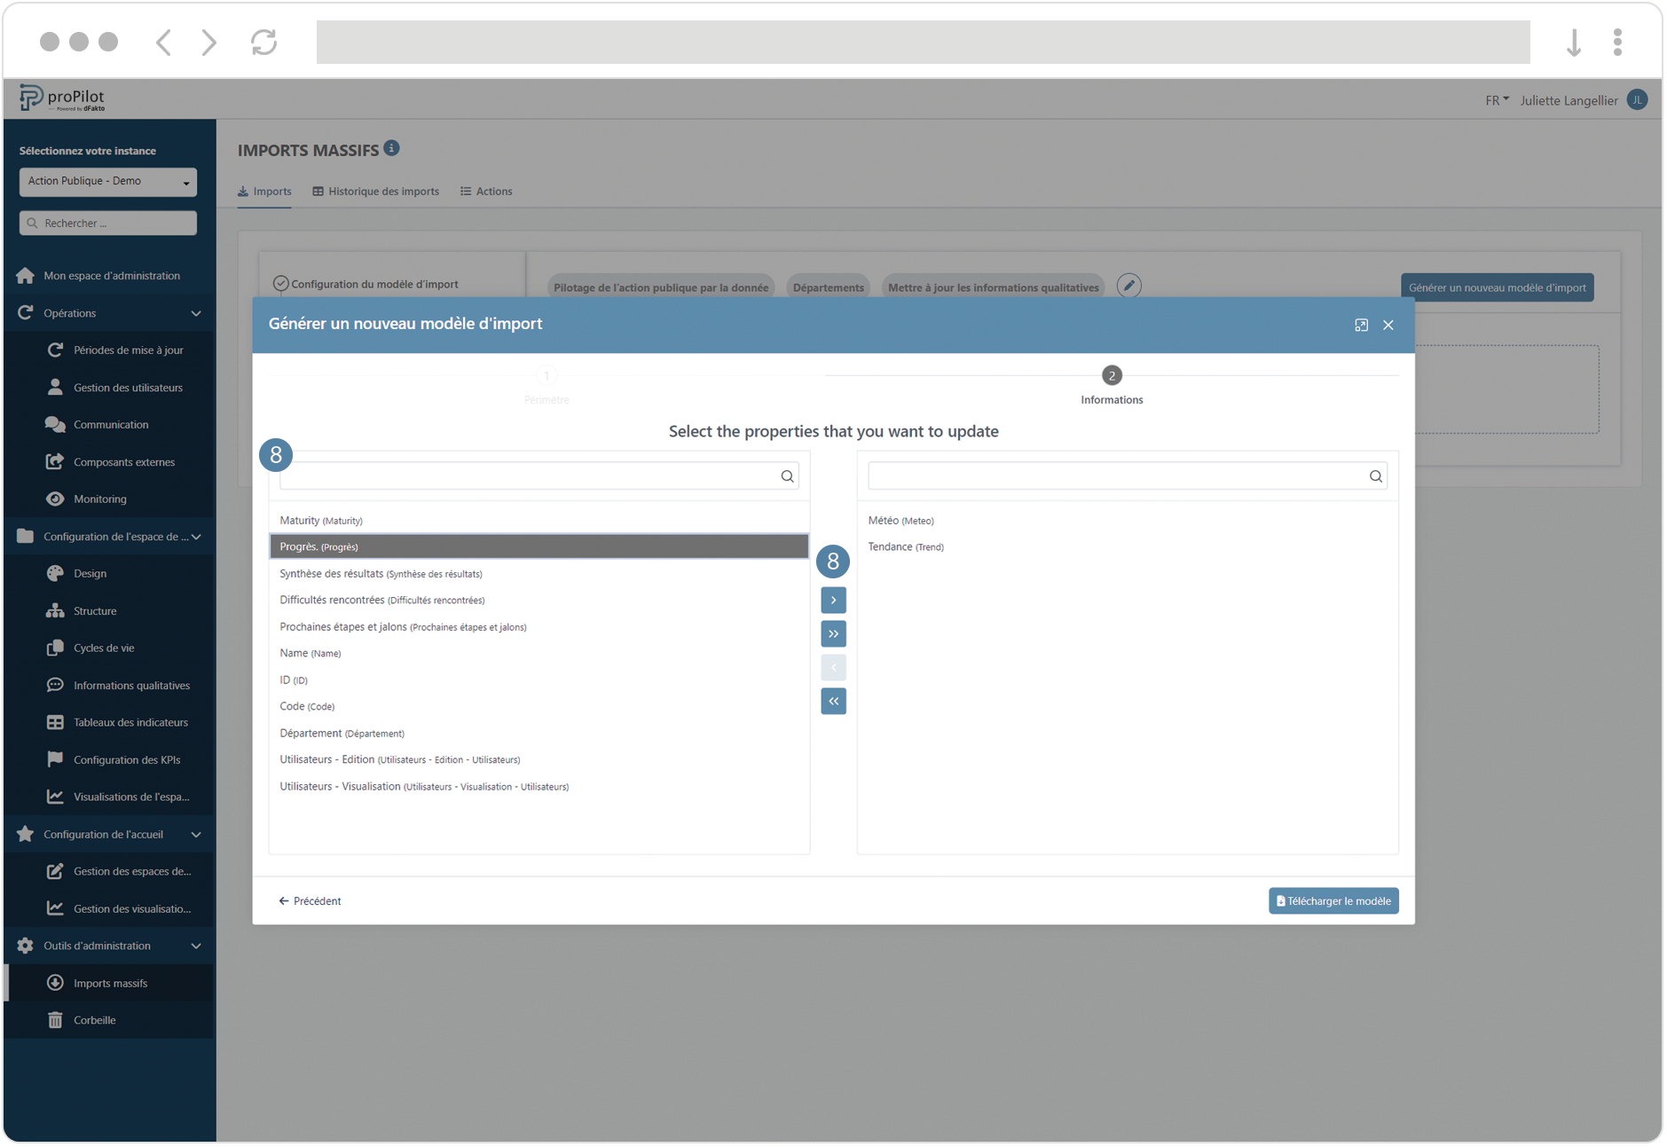The height and width of the screenshot is (1147, 1667).
Task: Open Monitoring from the sidebar
Action: click(99, 499)
